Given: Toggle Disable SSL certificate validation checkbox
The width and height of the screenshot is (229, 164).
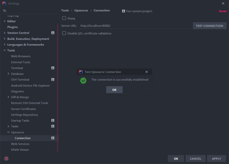Looking at the screenshot, I should point(64,33).
